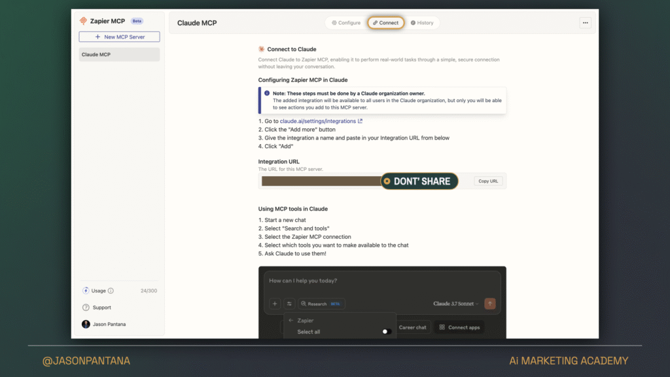Viewport: 670px width, 377px height.
Task: Click the 'Configuring Zapier MCP in Claude' heading
Action: point(303,80)
